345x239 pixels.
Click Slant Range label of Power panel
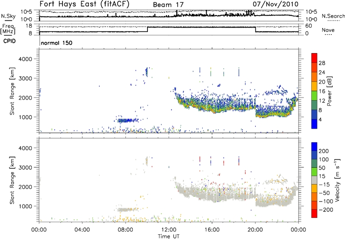point(12,91)
